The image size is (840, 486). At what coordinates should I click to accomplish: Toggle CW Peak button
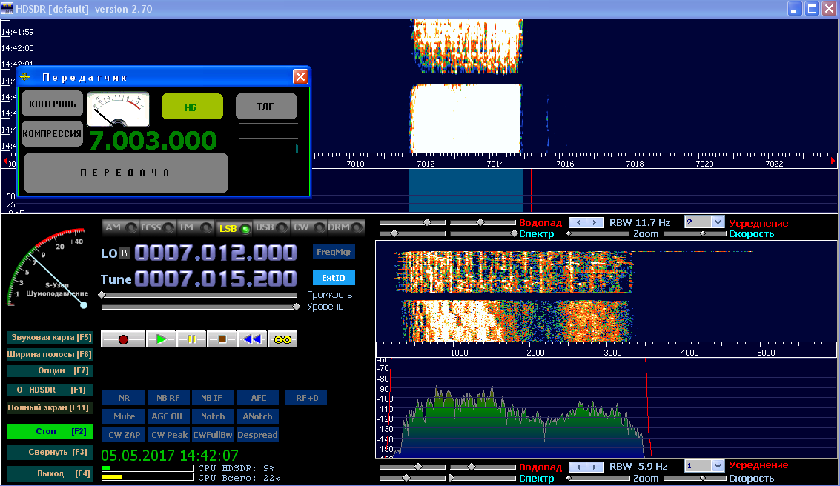(169, 435)
